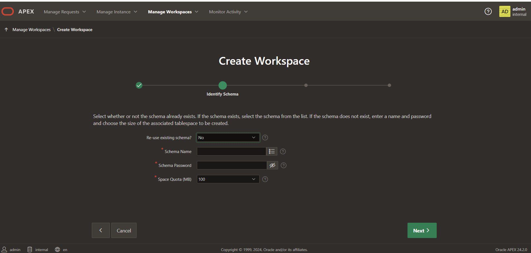Open help for Schema Name field
The width and height of the screenshot is (531, 253).
(x=283, y=151)
